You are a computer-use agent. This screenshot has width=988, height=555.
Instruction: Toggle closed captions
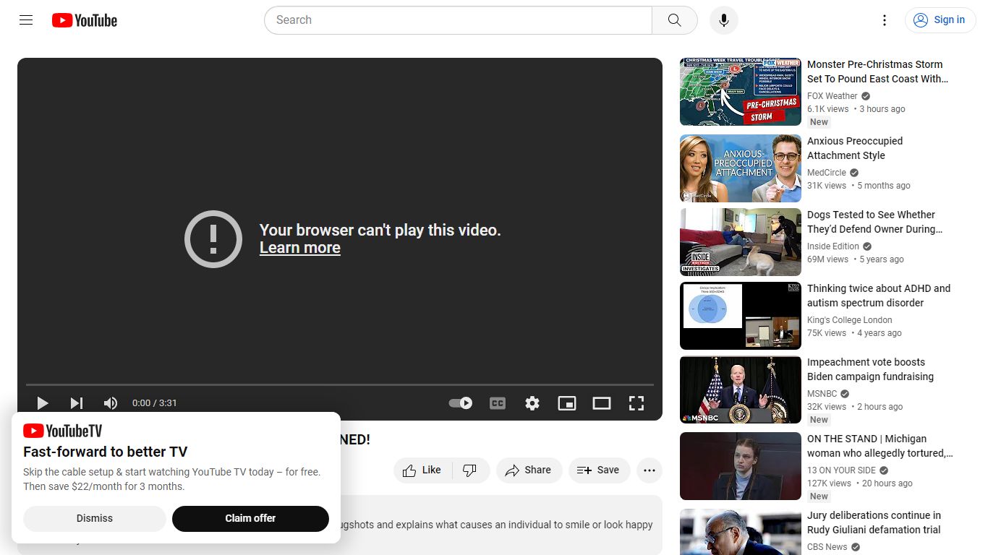pyautogui.click(x=498, y=403)
